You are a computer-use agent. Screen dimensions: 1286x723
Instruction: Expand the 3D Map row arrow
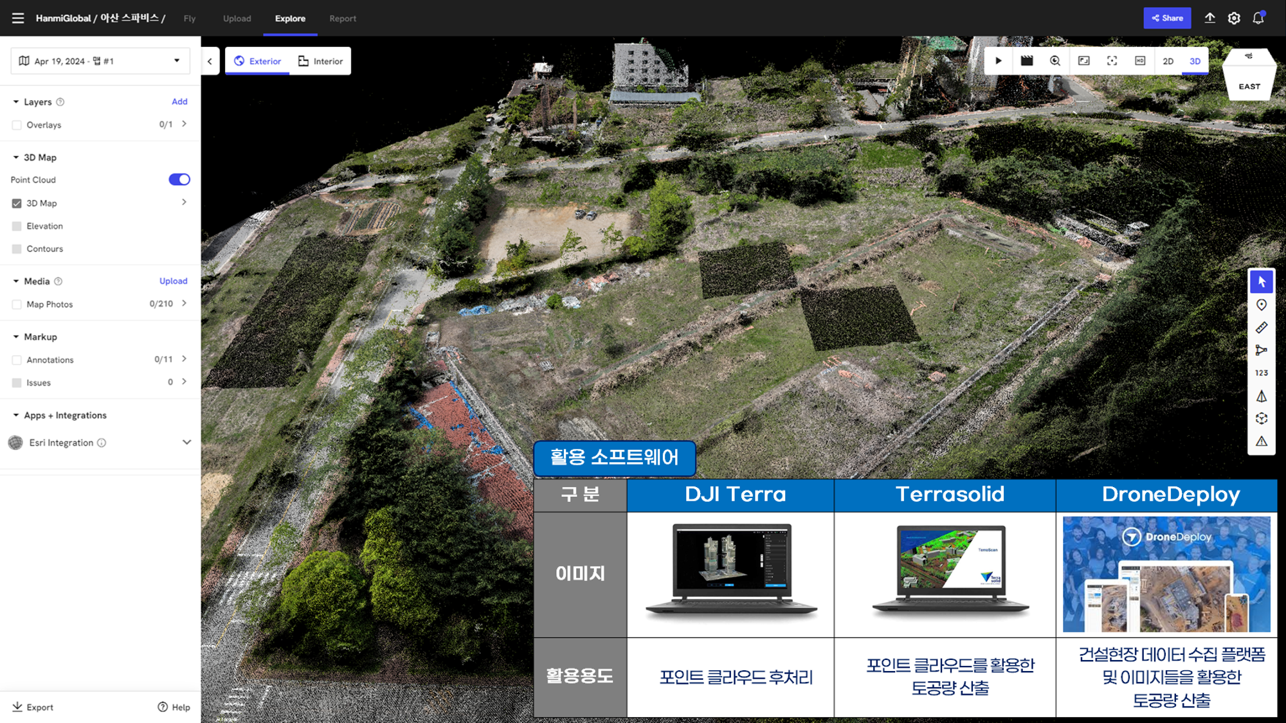pyautogui.click(x=185, y=202)
